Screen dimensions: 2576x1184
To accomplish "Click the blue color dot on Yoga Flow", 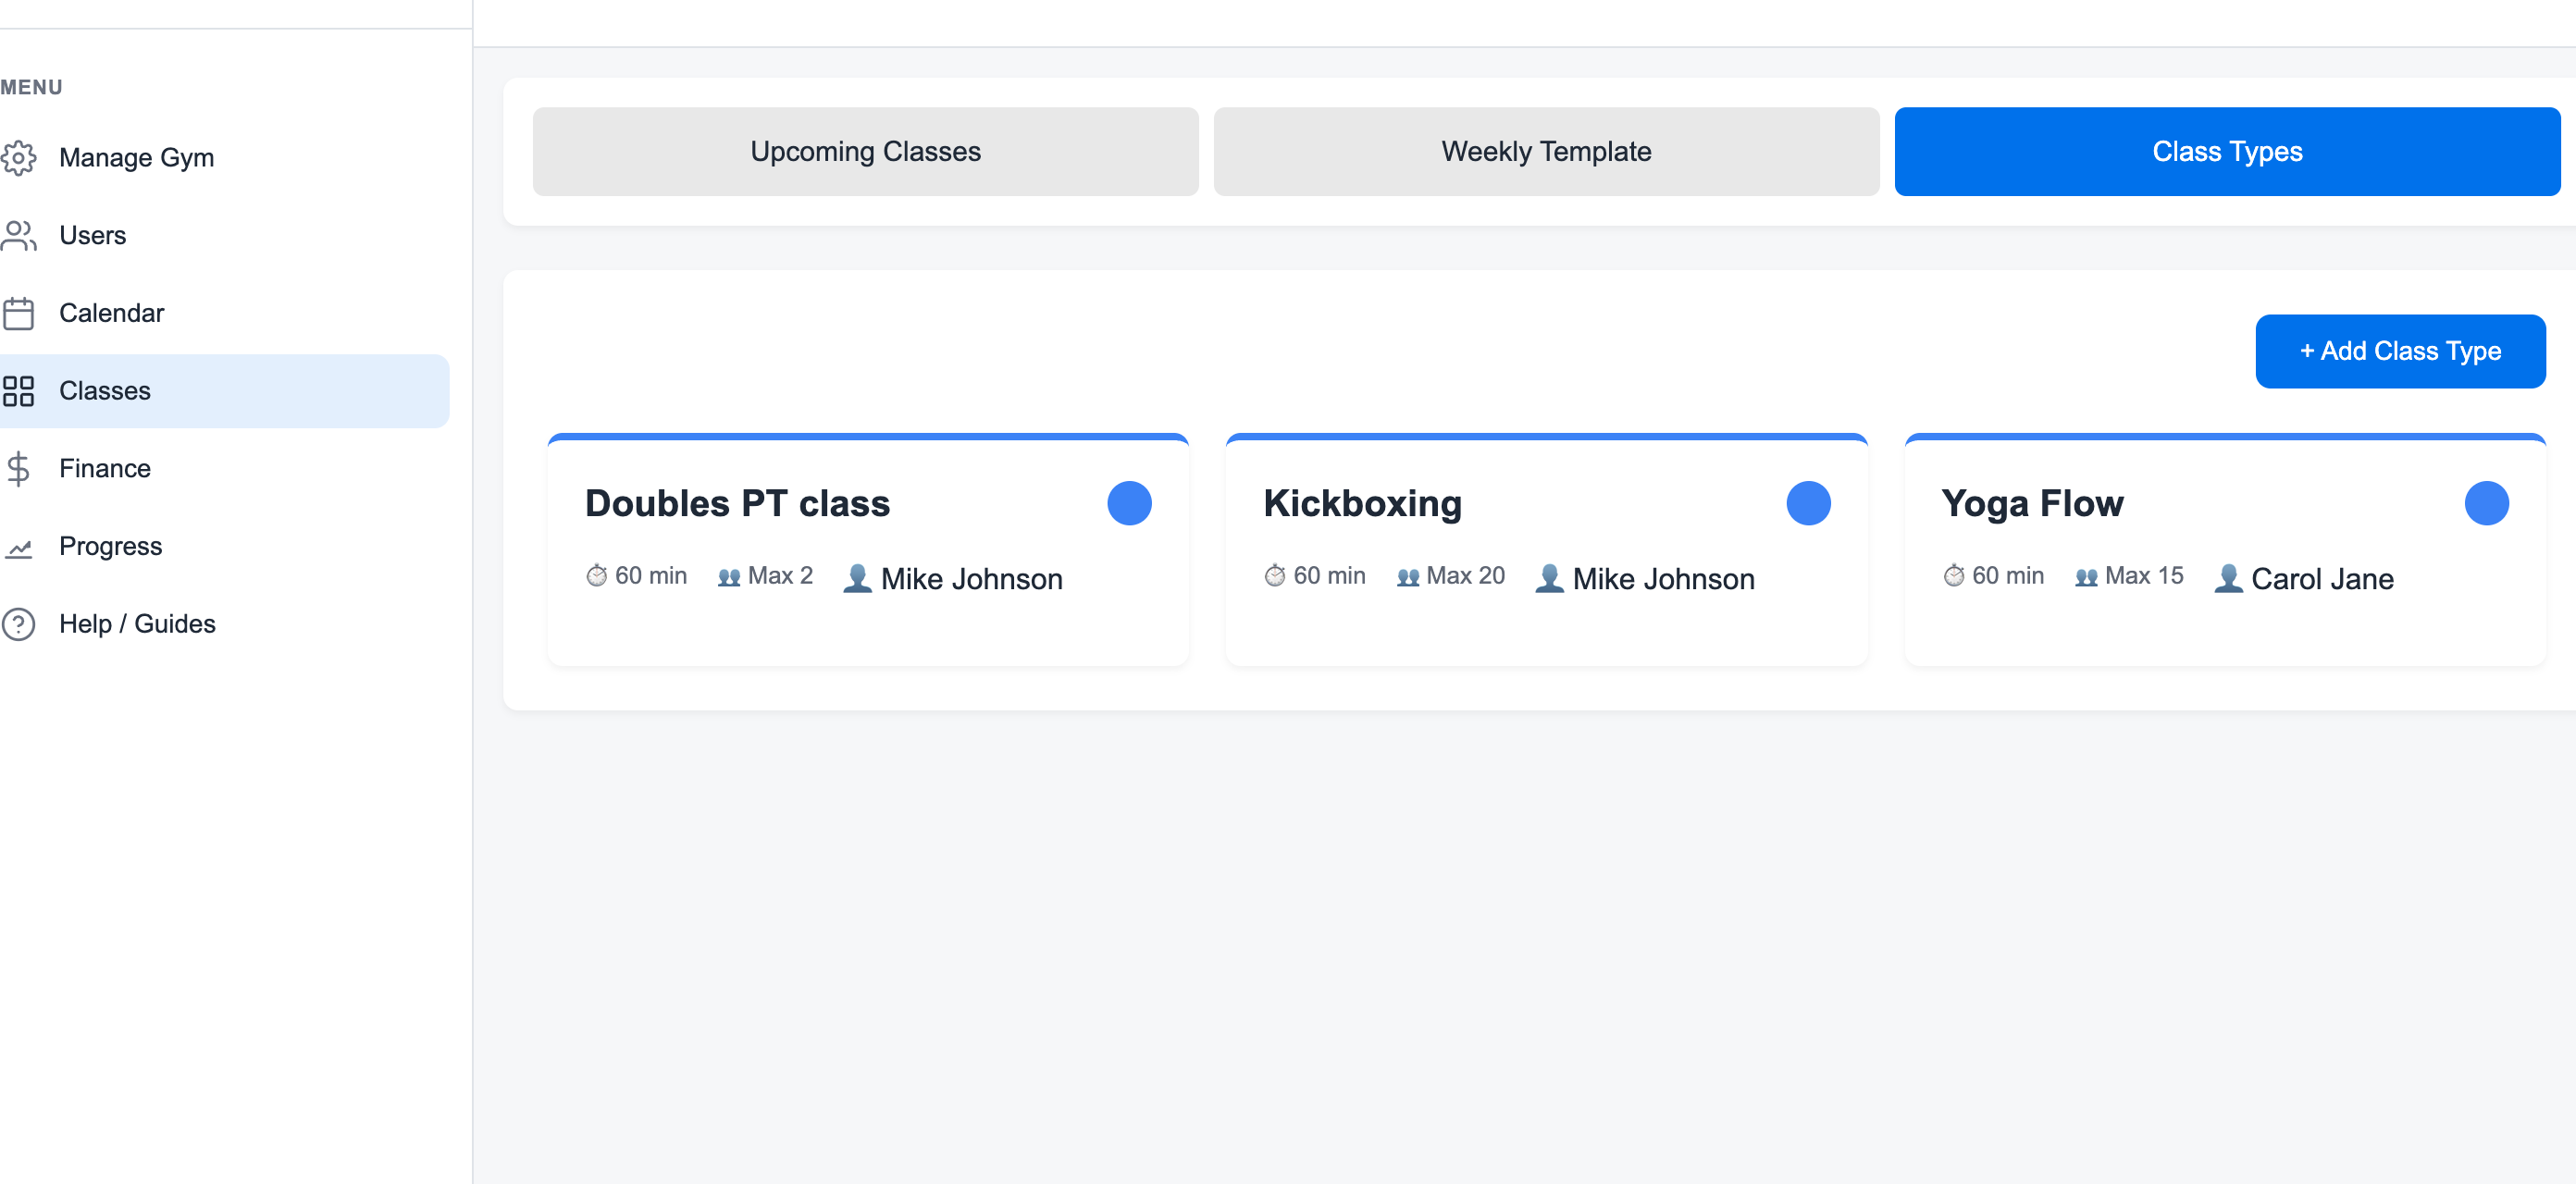I will click(2486, 503).
